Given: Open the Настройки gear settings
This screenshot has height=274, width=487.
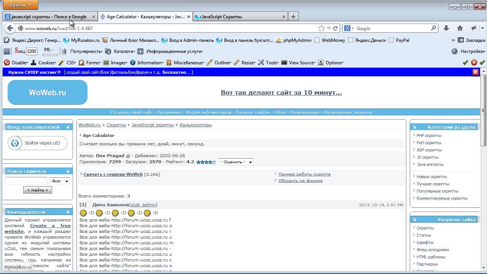Looking at the screenshot, I should click(x=455, y=51).
